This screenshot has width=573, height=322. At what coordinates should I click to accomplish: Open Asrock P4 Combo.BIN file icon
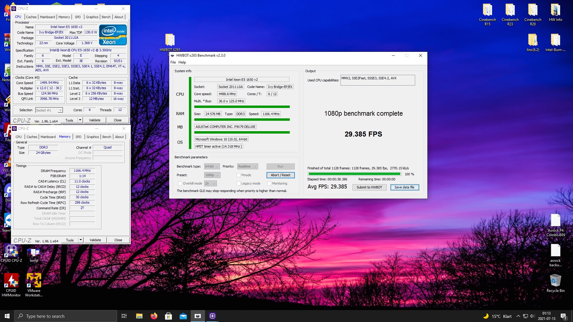pyautogui.click(x=555, y=225)
